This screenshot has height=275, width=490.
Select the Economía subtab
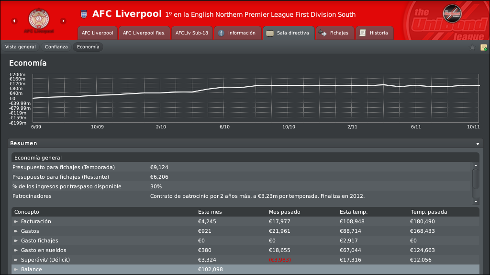click(88, 47)
